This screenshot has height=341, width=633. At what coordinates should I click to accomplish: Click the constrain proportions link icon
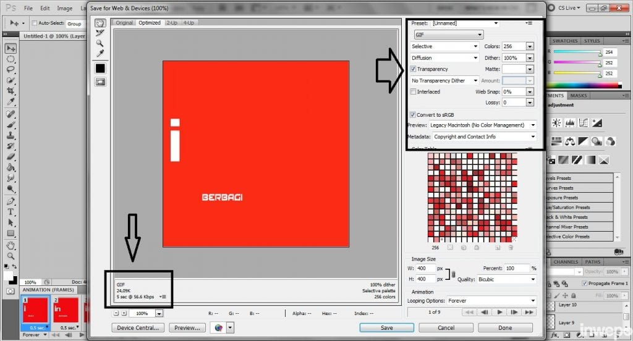tap(453, 274)
